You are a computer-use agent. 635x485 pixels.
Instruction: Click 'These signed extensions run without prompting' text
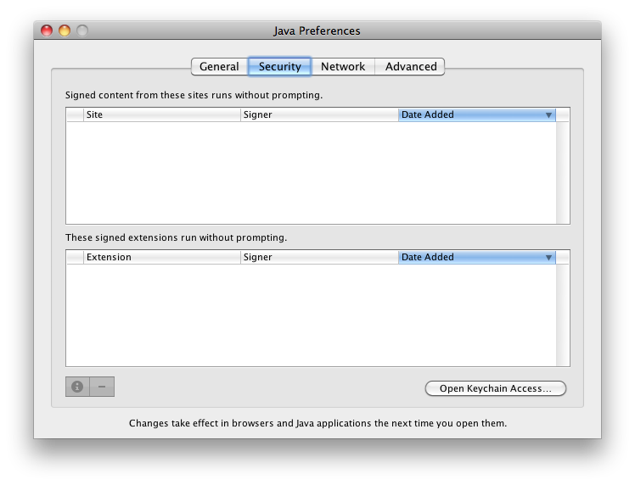click(177, 237)
